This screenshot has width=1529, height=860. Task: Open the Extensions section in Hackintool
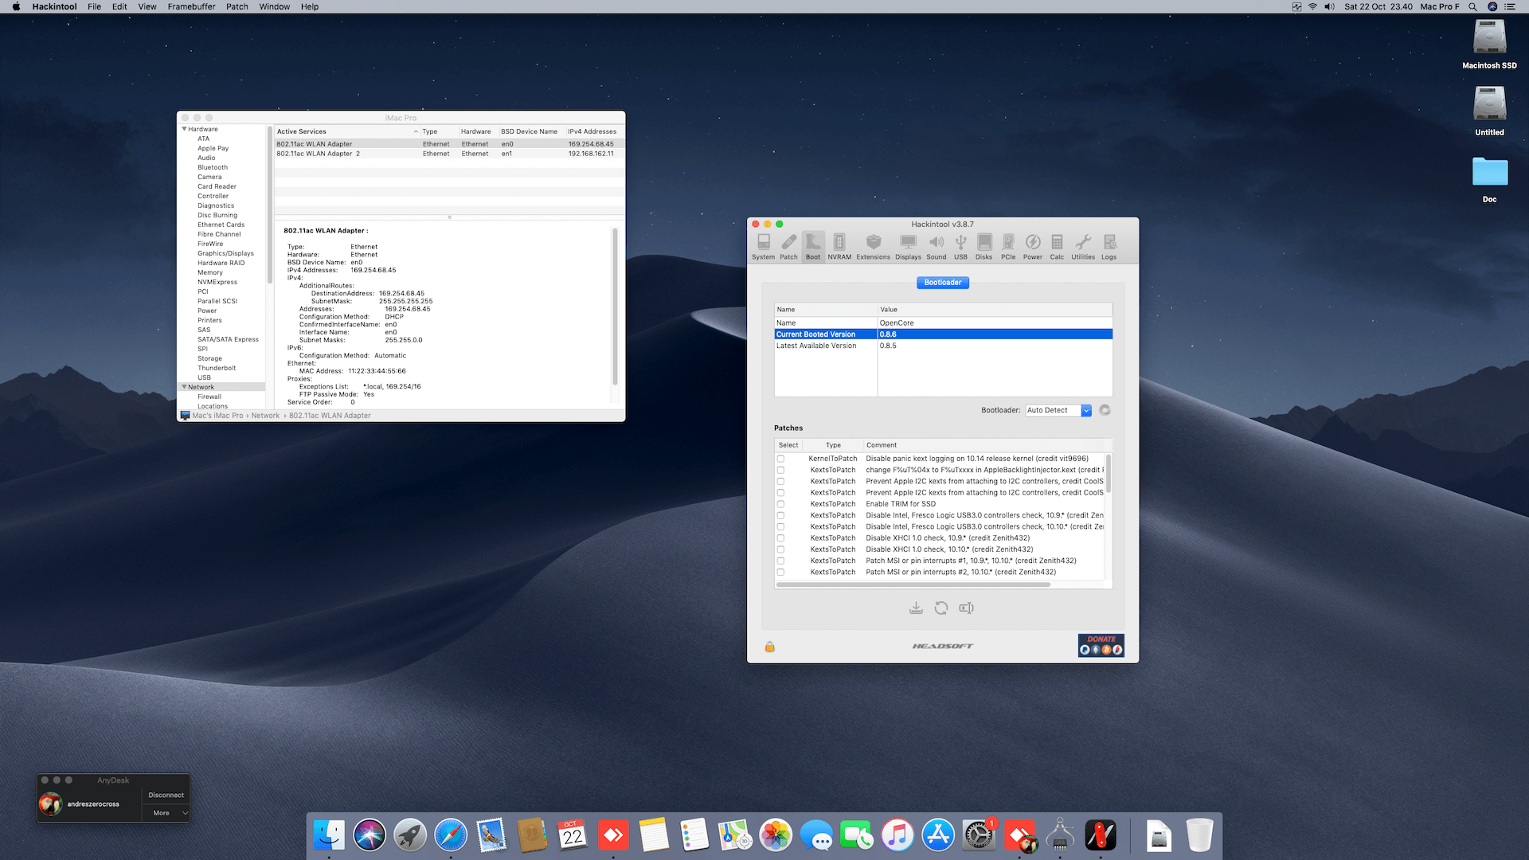tap(874, 246)
